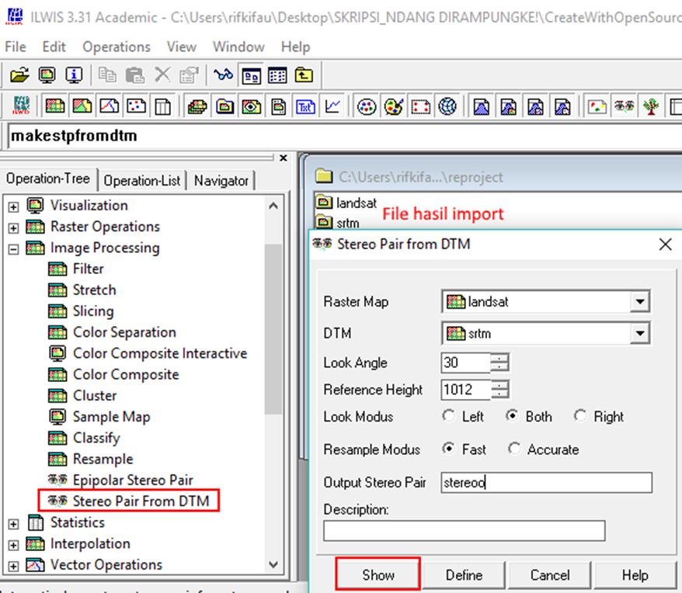Open the Edit menu
682x593 pixels.
54,47
